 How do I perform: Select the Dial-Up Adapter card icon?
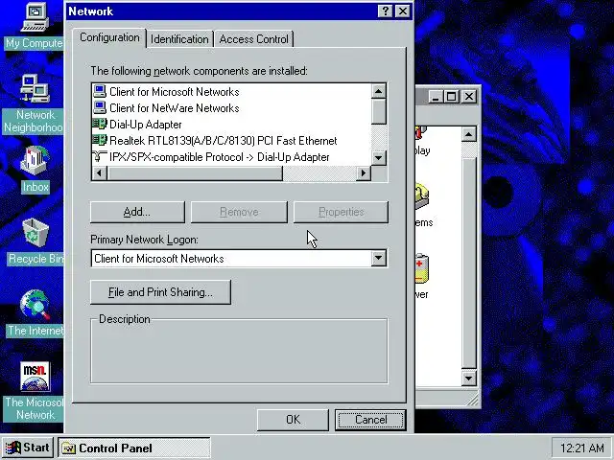[x=100, y=124]
